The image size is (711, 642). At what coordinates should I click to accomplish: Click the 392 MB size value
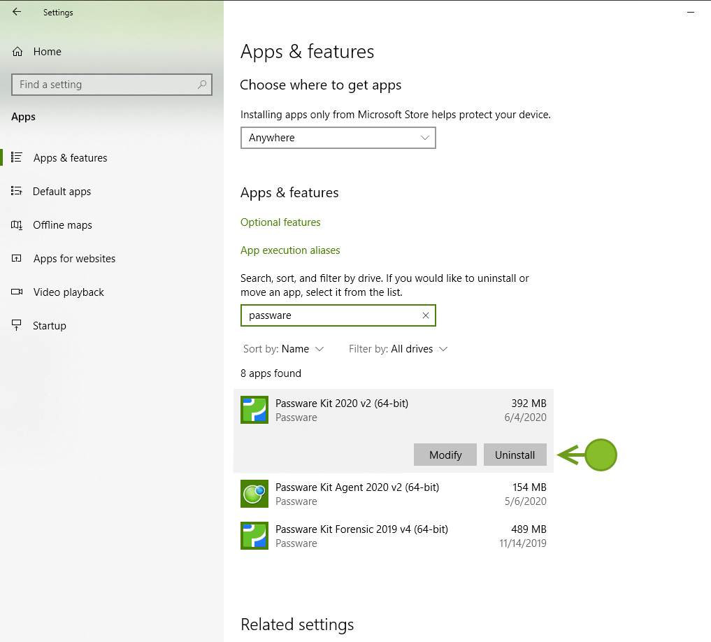(529, 404)
